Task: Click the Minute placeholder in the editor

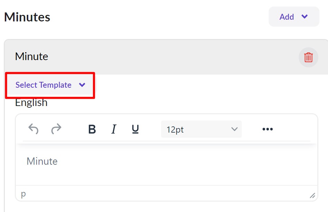Action: coord(42,161)
